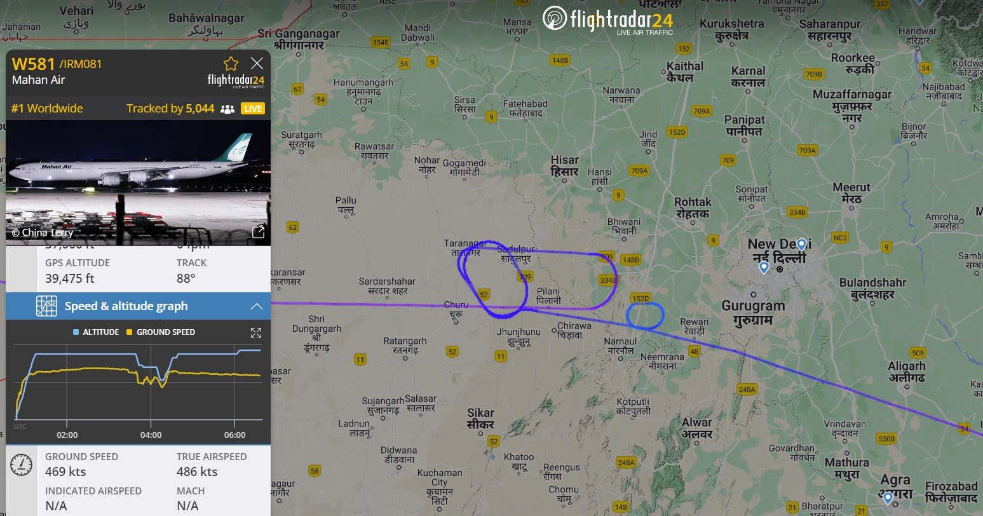Add flight W581 to favorites with star
Viewport: 983px width, 516px height.
(231, 64)
